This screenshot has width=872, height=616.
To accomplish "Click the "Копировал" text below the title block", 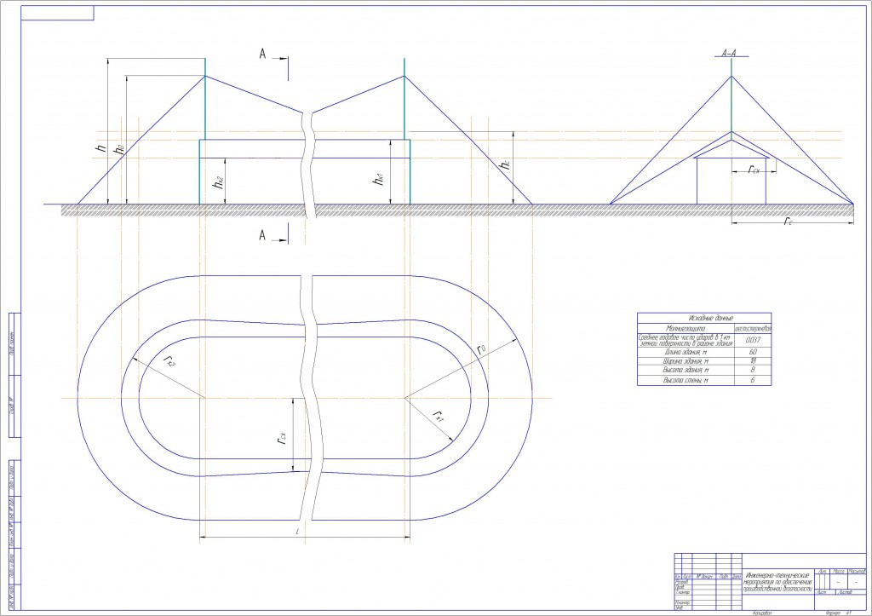I will click(x=762, y=613).
